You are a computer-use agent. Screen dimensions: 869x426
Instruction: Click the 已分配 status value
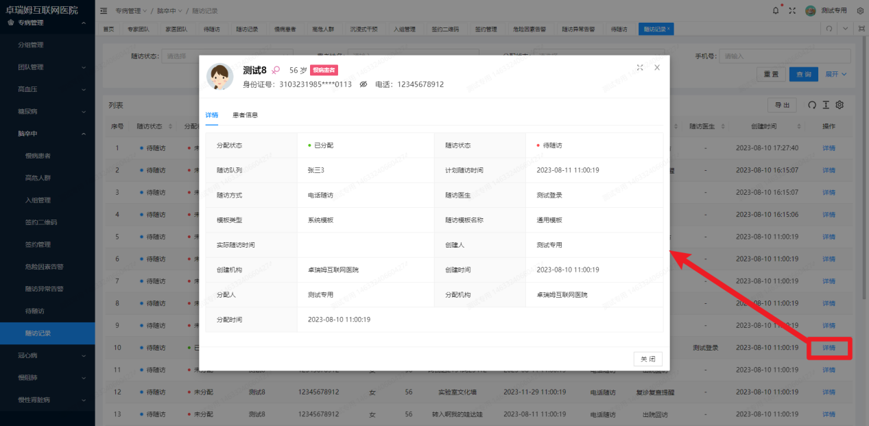(320, 145)
